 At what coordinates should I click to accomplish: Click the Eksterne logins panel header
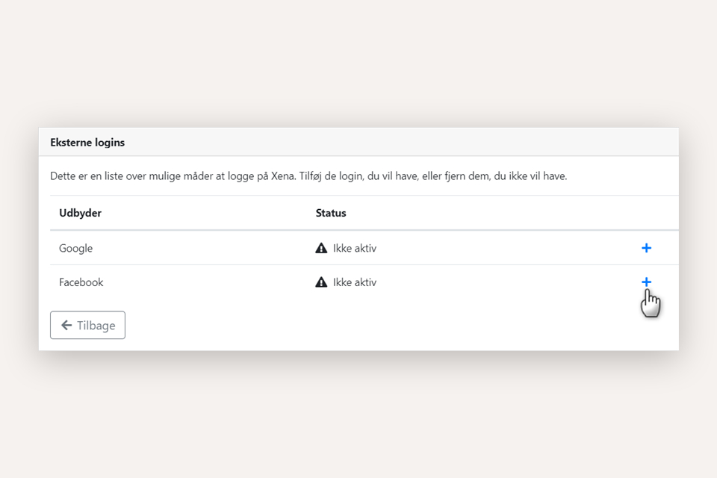87,142
